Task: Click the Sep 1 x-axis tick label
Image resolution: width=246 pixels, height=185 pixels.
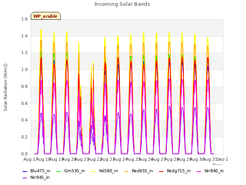Action: tap(223, 159)
